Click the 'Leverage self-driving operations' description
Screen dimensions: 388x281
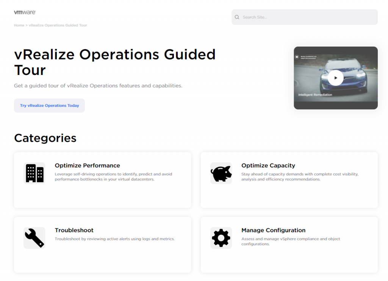[x=113, y=176]
